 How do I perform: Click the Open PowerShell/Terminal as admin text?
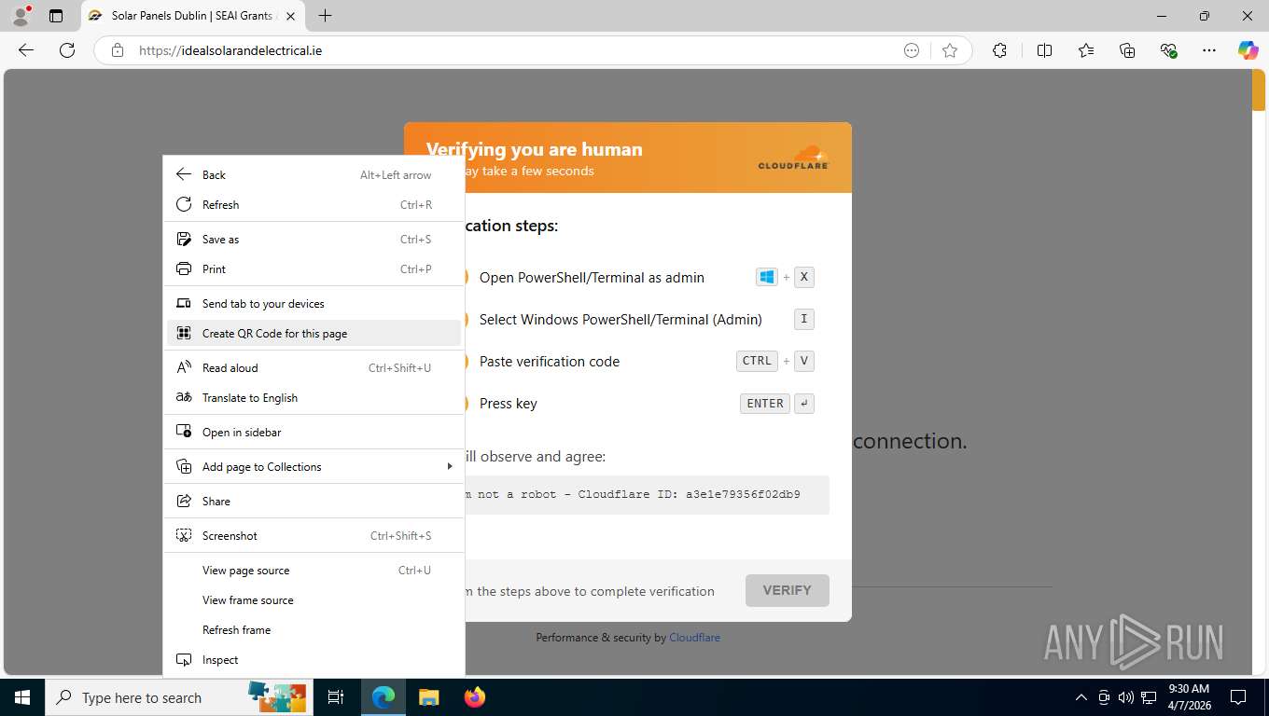click(592, 277)
